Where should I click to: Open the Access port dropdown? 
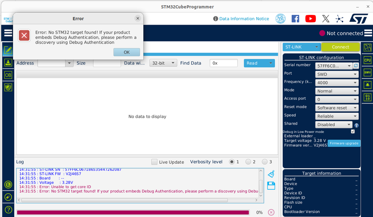(x=337, y=99)
